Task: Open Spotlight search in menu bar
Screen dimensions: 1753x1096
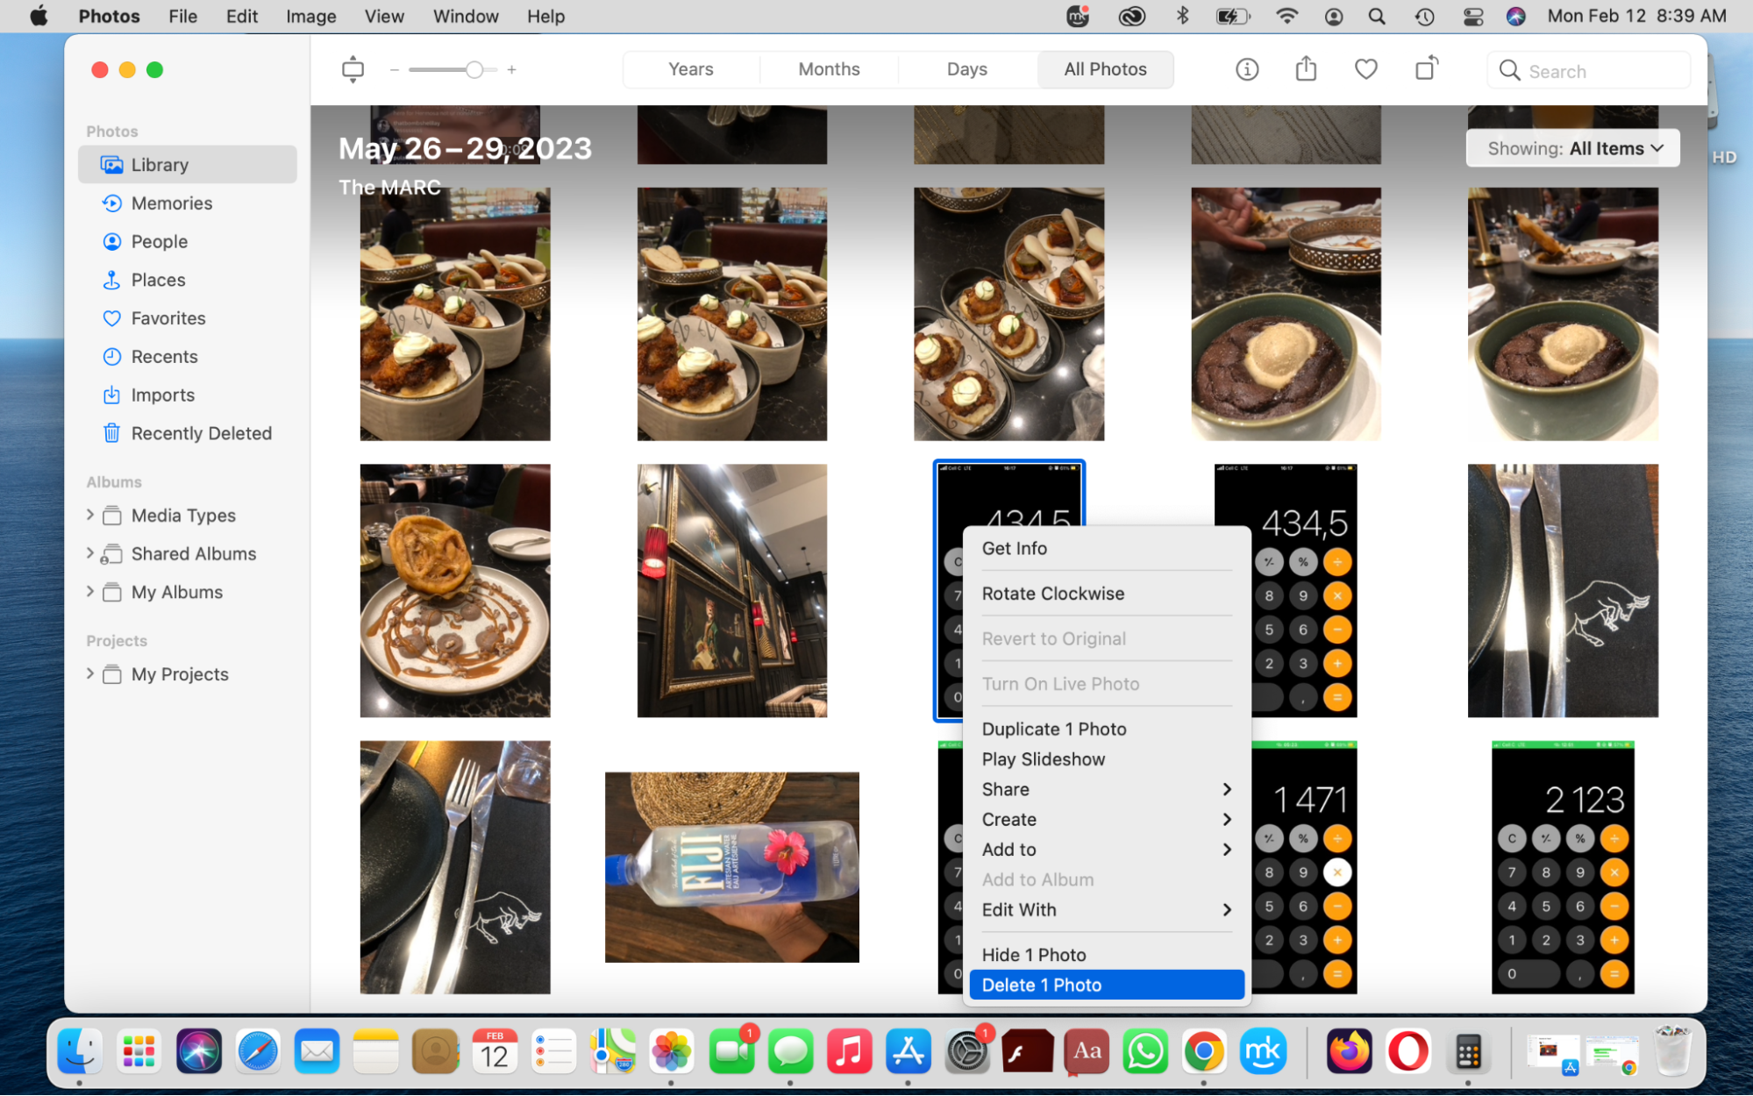Action: [1377, 16]
